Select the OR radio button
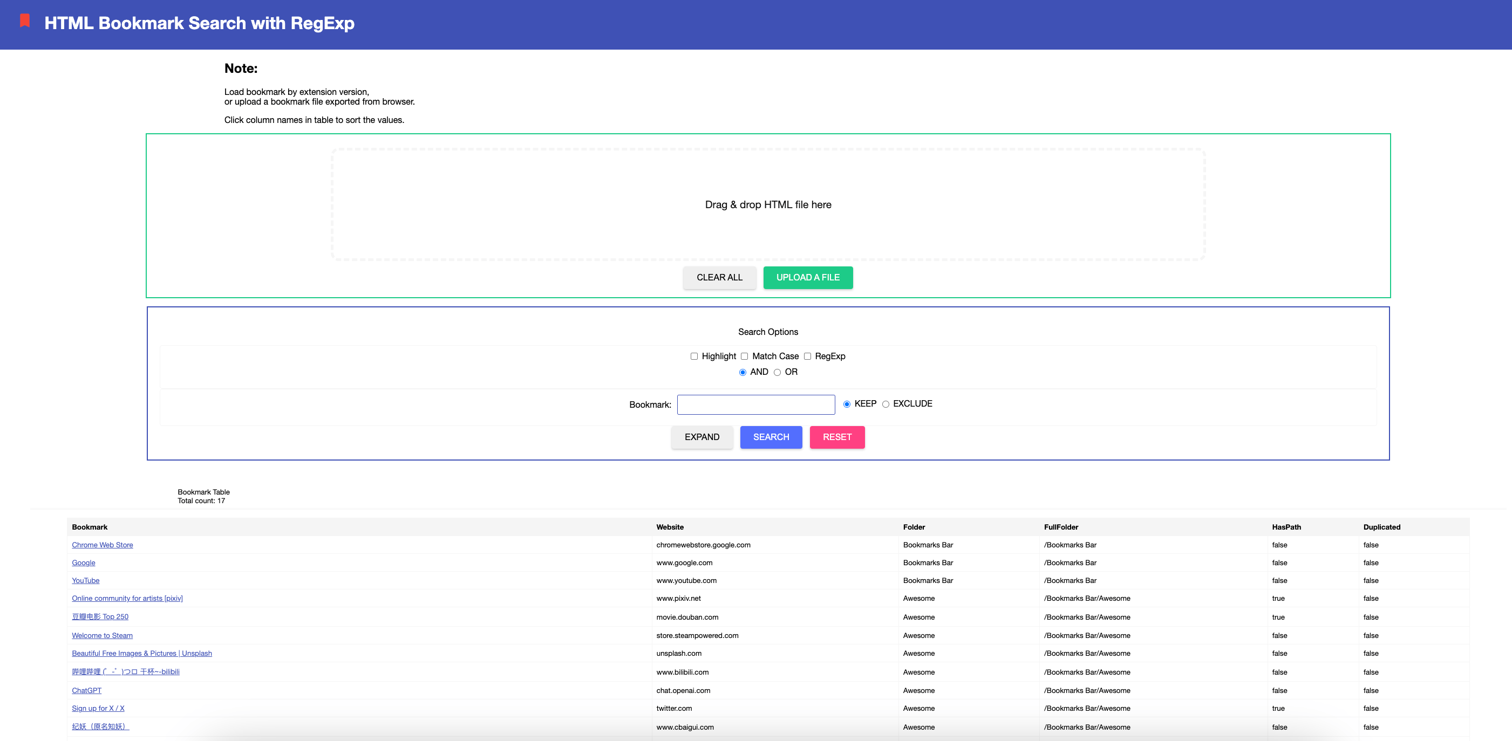This screenshot has width=1512, height=741. (x=777, y=373)
